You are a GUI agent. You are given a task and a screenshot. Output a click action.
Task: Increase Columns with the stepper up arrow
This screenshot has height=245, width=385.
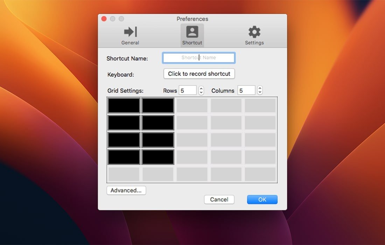(x=260, y=88)
